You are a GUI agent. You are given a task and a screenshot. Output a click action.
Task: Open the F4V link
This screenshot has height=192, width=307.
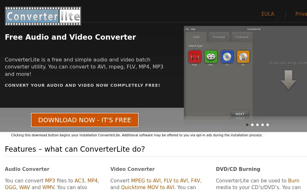tap(196, 180)
